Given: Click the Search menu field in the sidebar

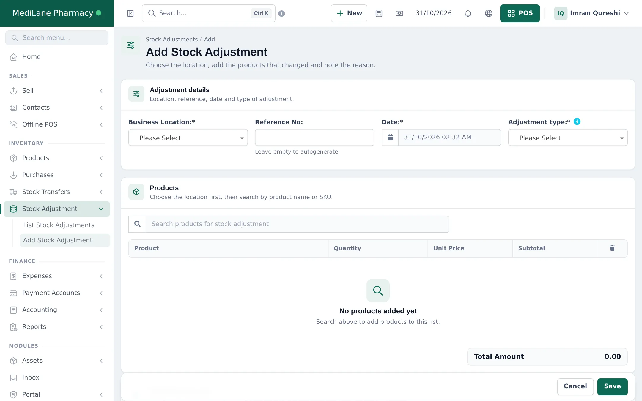Looking at the screenshot, I should point(57,38).
